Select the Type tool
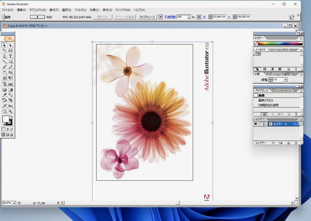The width and height of the screenshot is (311, 221). click(11, 56)
